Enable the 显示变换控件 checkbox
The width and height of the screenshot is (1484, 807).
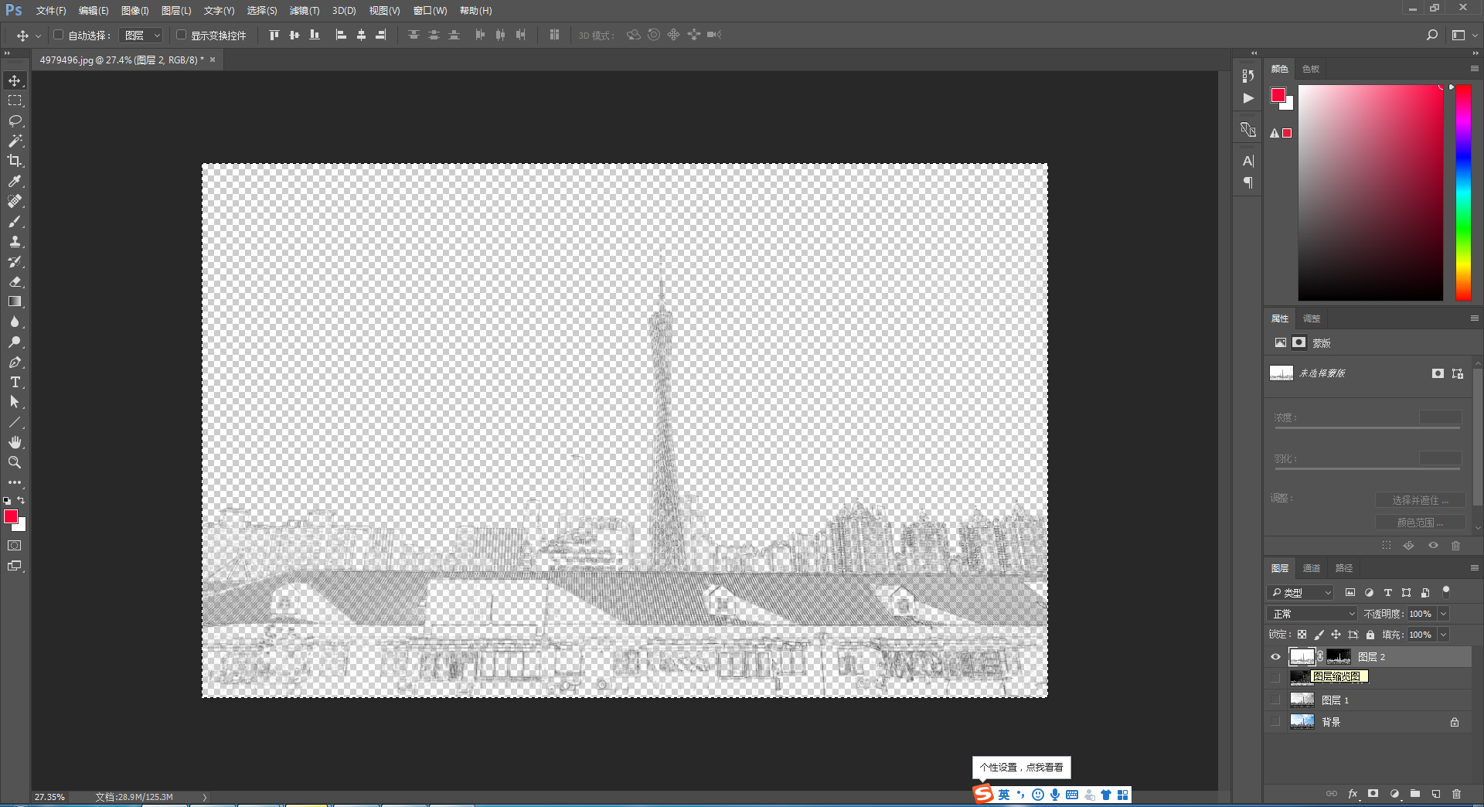[x=181, y=35]
